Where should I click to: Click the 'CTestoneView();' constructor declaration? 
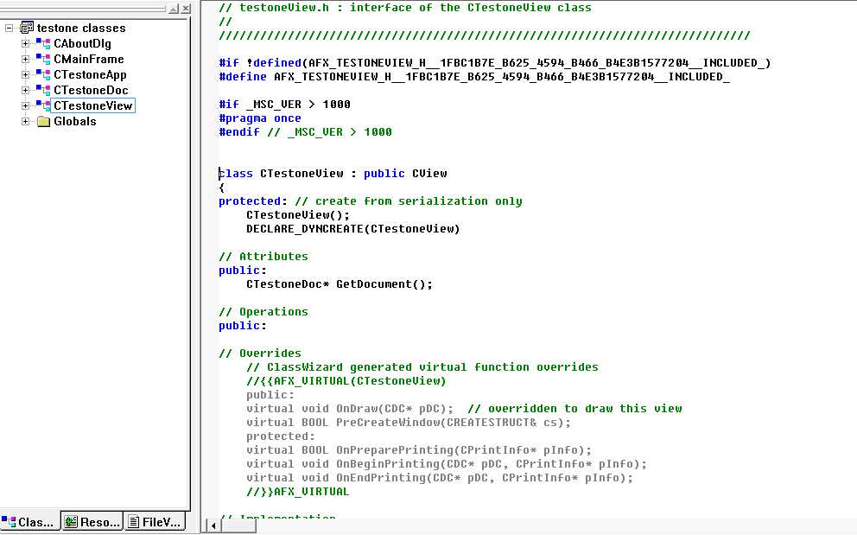tap(298, 215)
